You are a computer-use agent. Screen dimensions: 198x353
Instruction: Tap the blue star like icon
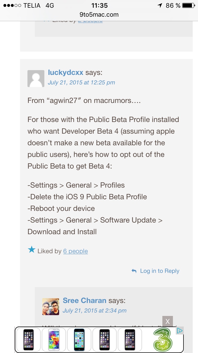(31, 250)
